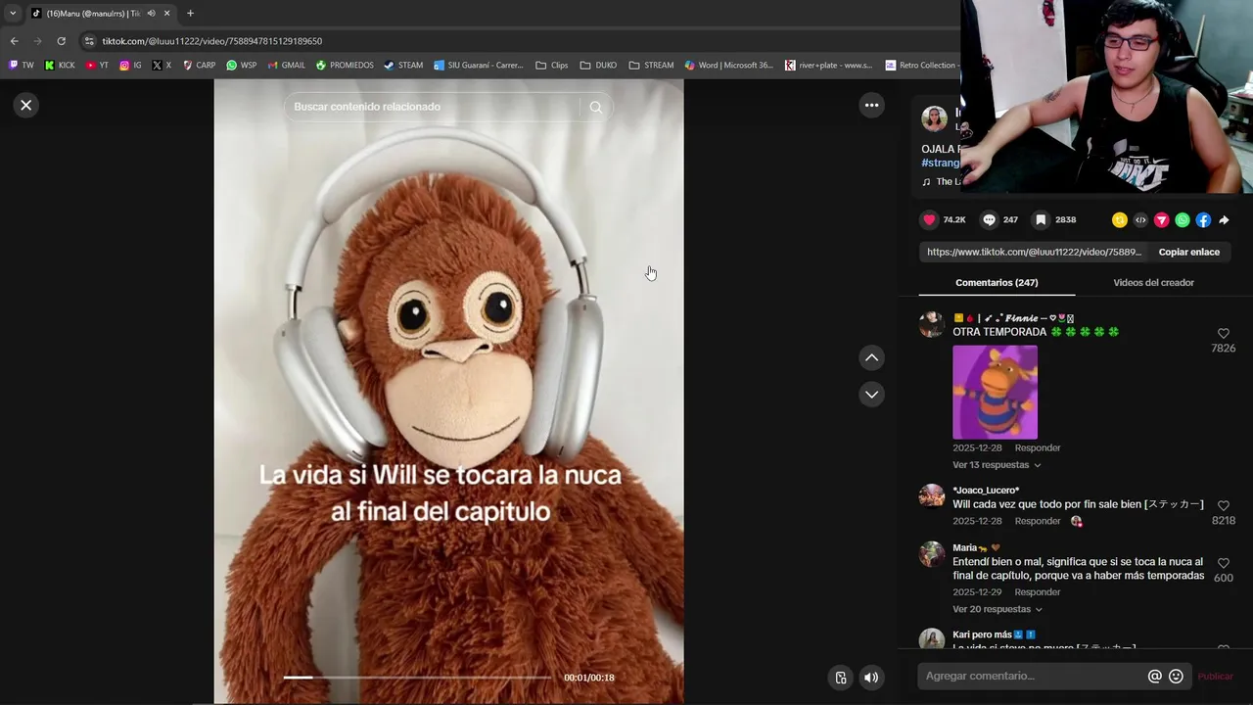
Task: Go back in browser
Action: (x=14, y=41)
